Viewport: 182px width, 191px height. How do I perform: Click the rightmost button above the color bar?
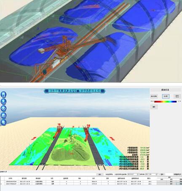pos(177,96)
